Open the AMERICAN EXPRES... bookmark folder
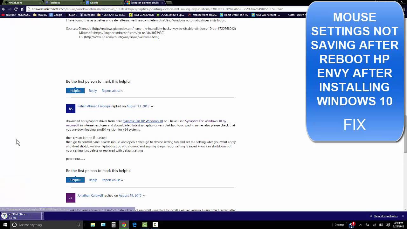The image size is (407, 229). click(111, 15)
